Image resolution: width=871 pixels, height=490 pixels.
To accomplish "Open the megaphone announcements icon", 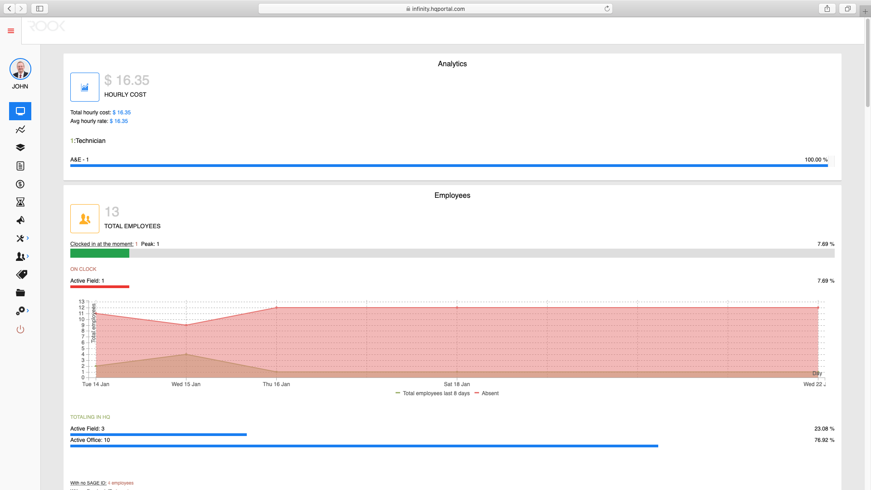I will point(20,220).
